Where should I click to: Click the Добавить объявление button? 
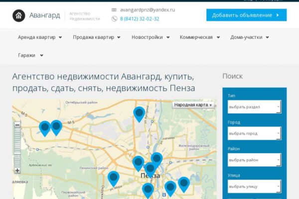246,15
